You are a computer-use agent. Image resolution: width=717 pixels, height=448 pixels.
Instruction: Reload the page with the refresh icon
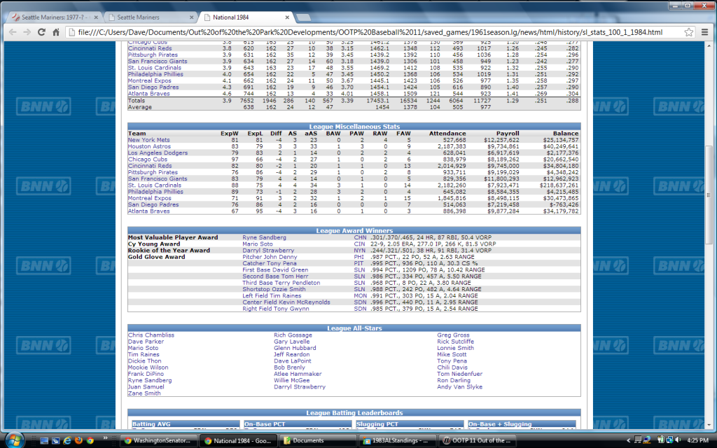coord(41,32)
